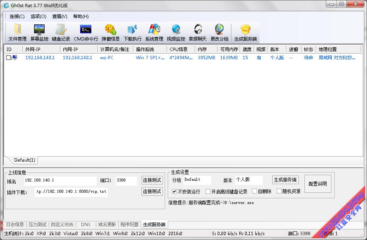Sort by the 内存 column header
This screenshot has height=240, width=367.
pos(206,49)
